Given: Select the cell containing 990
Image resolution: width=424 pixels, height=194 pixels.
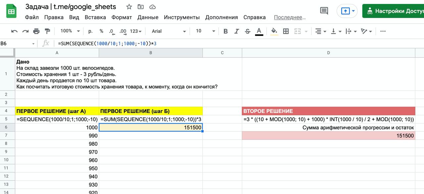Looking at the screenshot, I should [57, 135].
